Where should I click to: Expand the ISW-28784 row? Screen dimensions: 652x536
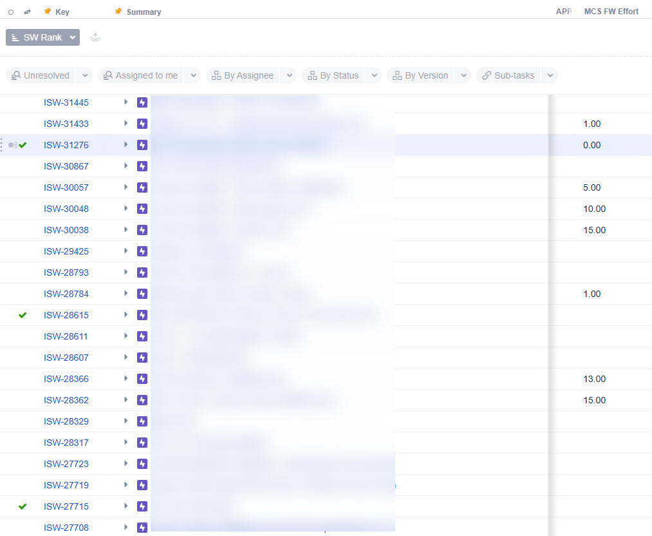coord(126,293)
